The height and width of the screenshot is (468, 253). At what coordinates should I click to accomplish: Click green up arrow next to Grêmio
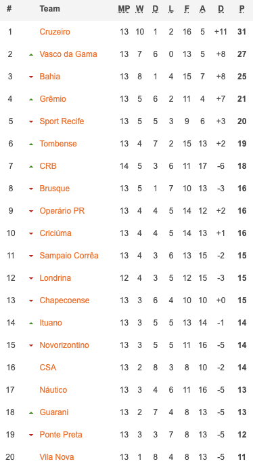[31, 100]
